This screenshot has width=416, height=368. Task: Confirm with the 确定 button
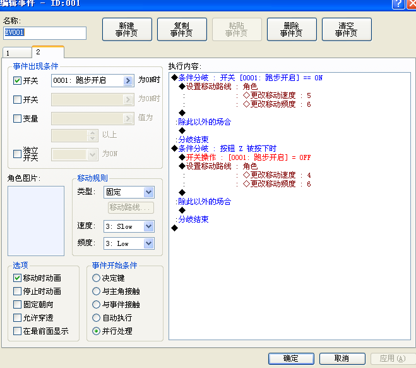[x=291, y=359]
